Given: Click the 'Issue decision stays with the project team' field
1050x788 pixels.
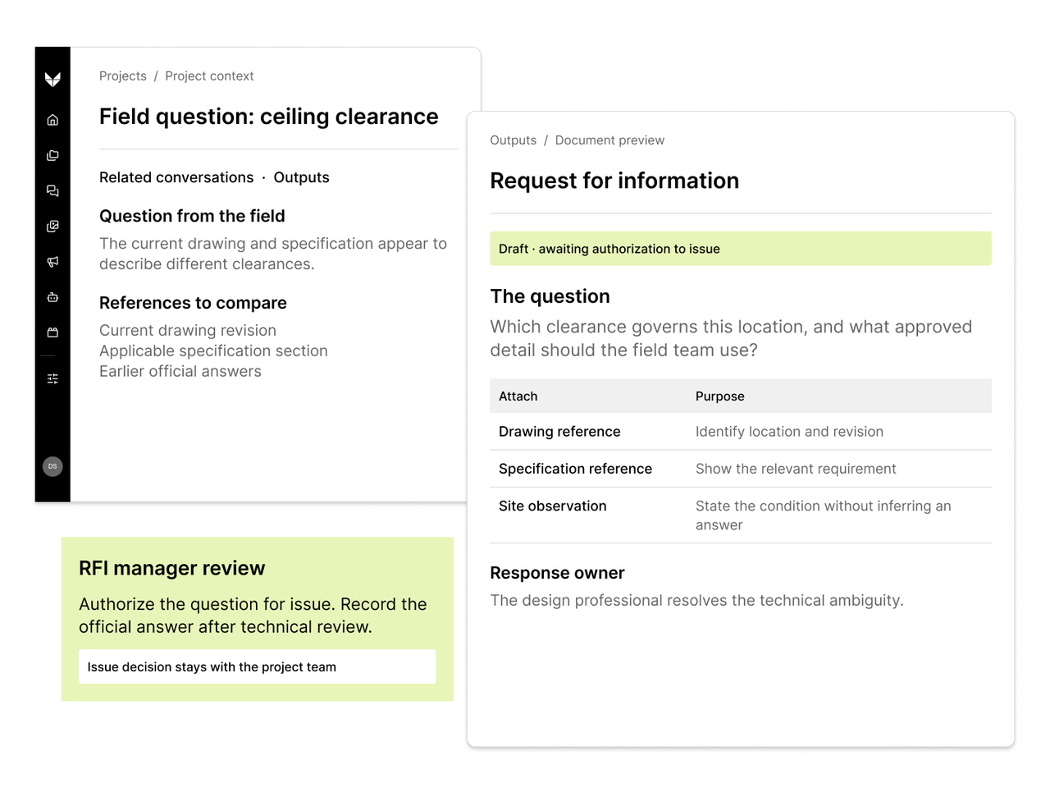Looking at the screenshot, I should click(258, 667).
